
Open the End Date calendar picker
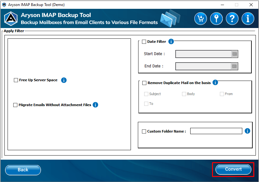pos(235,66)
